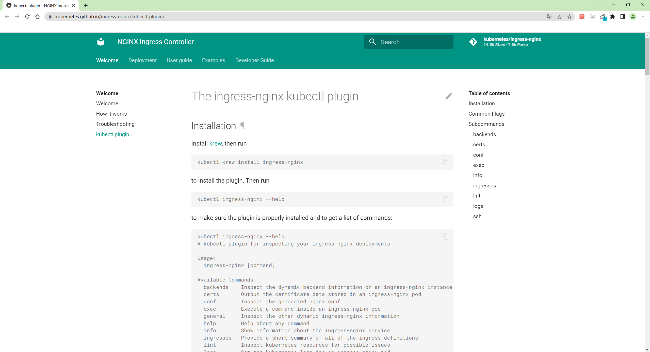This screenshot has width=650, height=352.
Task: Jump to ingresses subcommand
Action: point(484,186)
